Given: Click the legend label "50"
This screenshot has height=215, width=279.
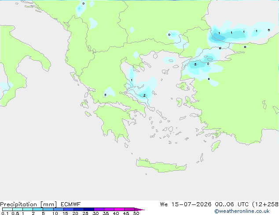Looking at the screenshot, I should coord(136,213).
